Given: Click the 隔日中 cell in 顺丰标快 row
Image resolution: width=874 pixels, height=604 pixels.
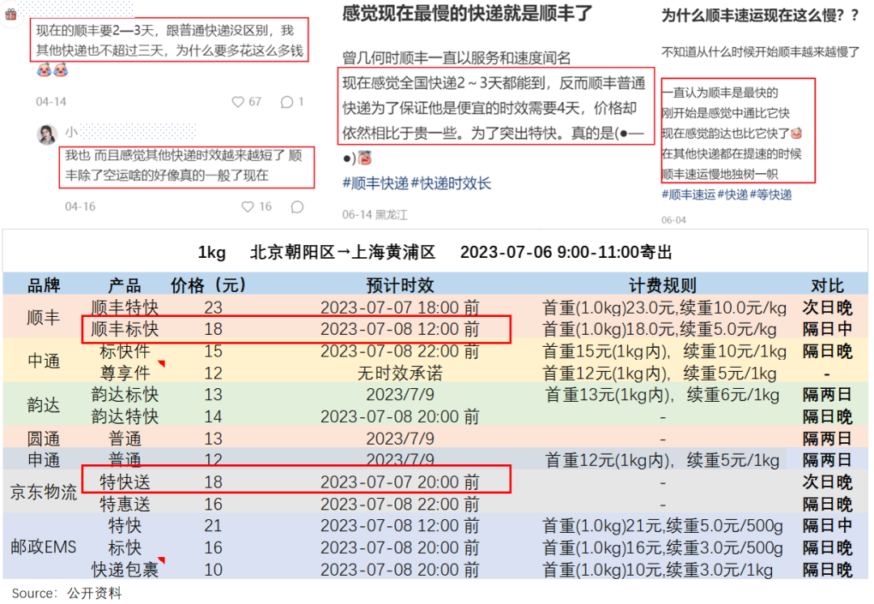Looking at the screenshot, I should (827, 329).
